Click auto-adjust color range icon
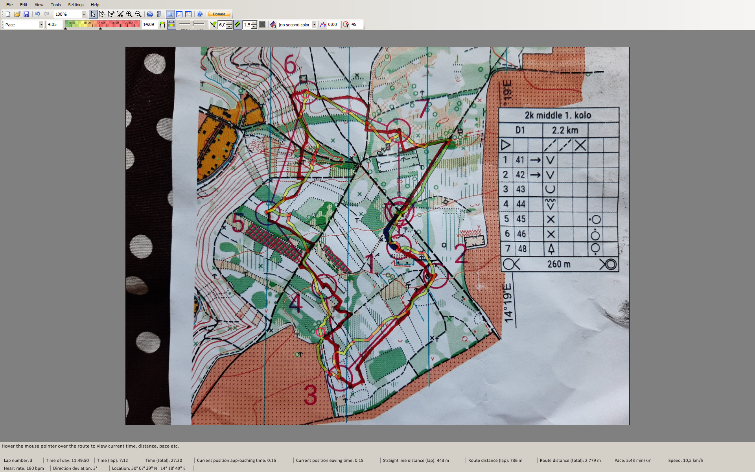Viewport: 755px width, 472px height. point(162,24)
